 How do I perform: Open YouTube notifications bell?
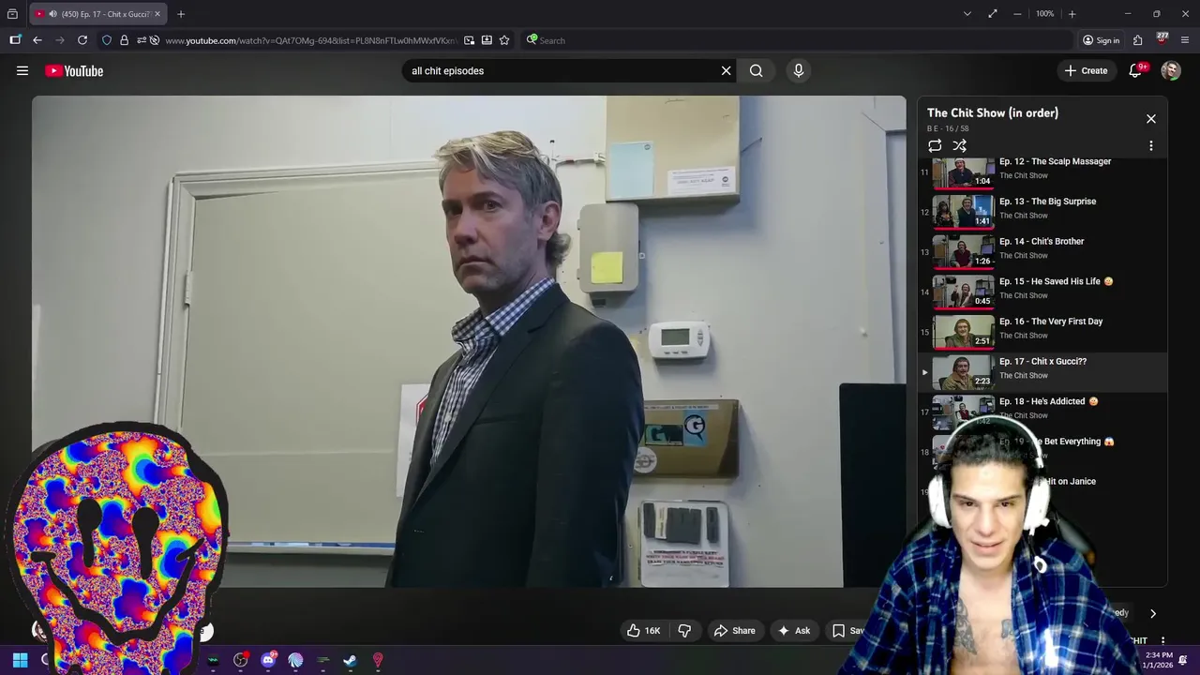[1135, 70]
